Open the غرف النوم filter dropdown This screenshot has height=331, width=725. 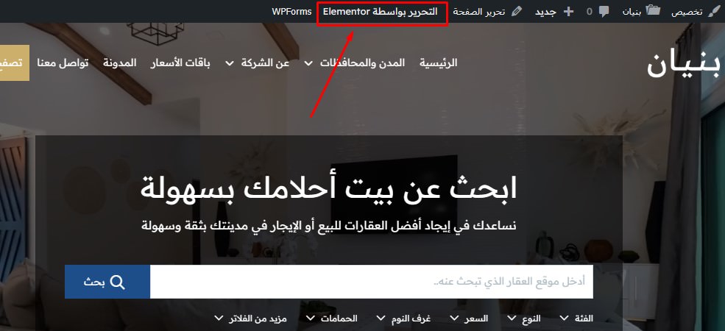404,318
